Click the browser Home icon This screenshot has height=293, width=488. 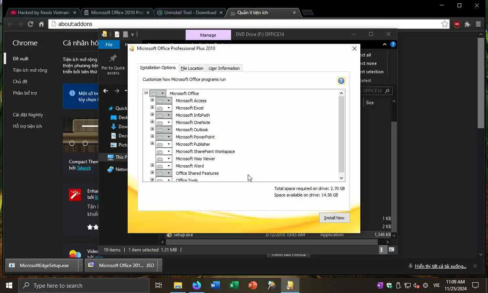point(42,24)
